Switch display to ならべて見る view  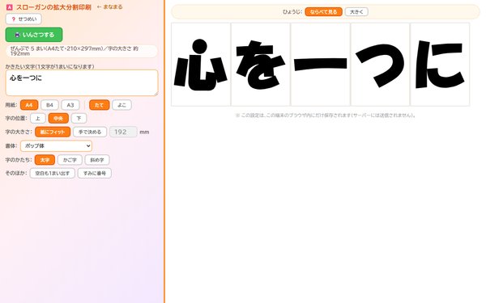323,12
